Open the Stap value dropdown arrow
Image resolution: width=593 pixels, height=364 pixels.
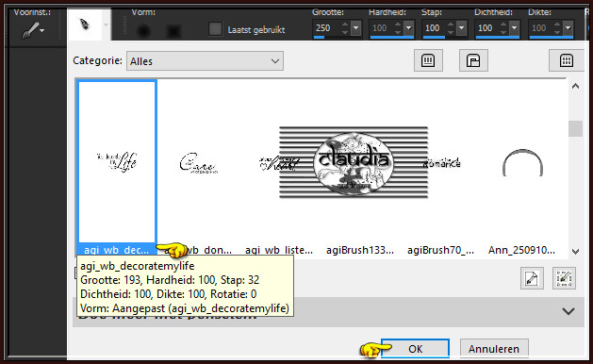(x=461, y=28)
